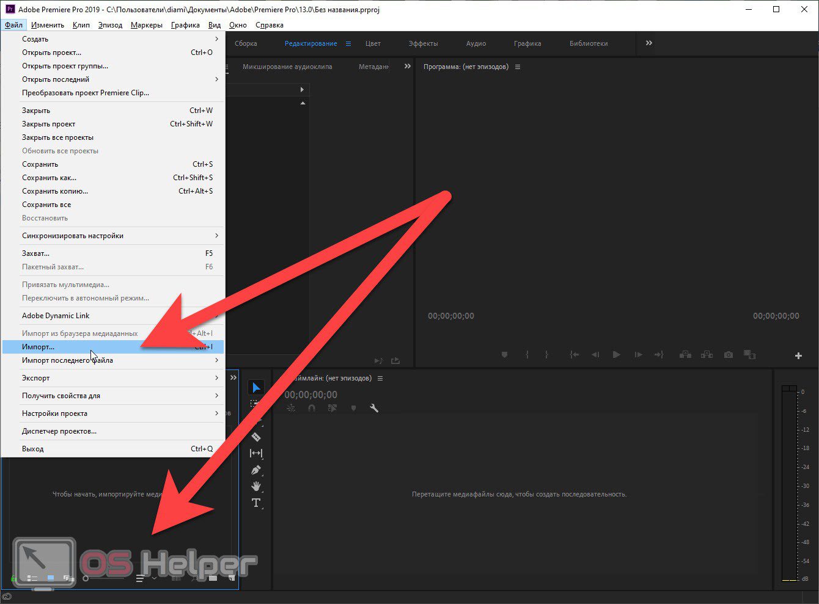Expand Импорт последнего файла submenu
The width and height of the screenshot is (819, 604).
tap(113, 360)
